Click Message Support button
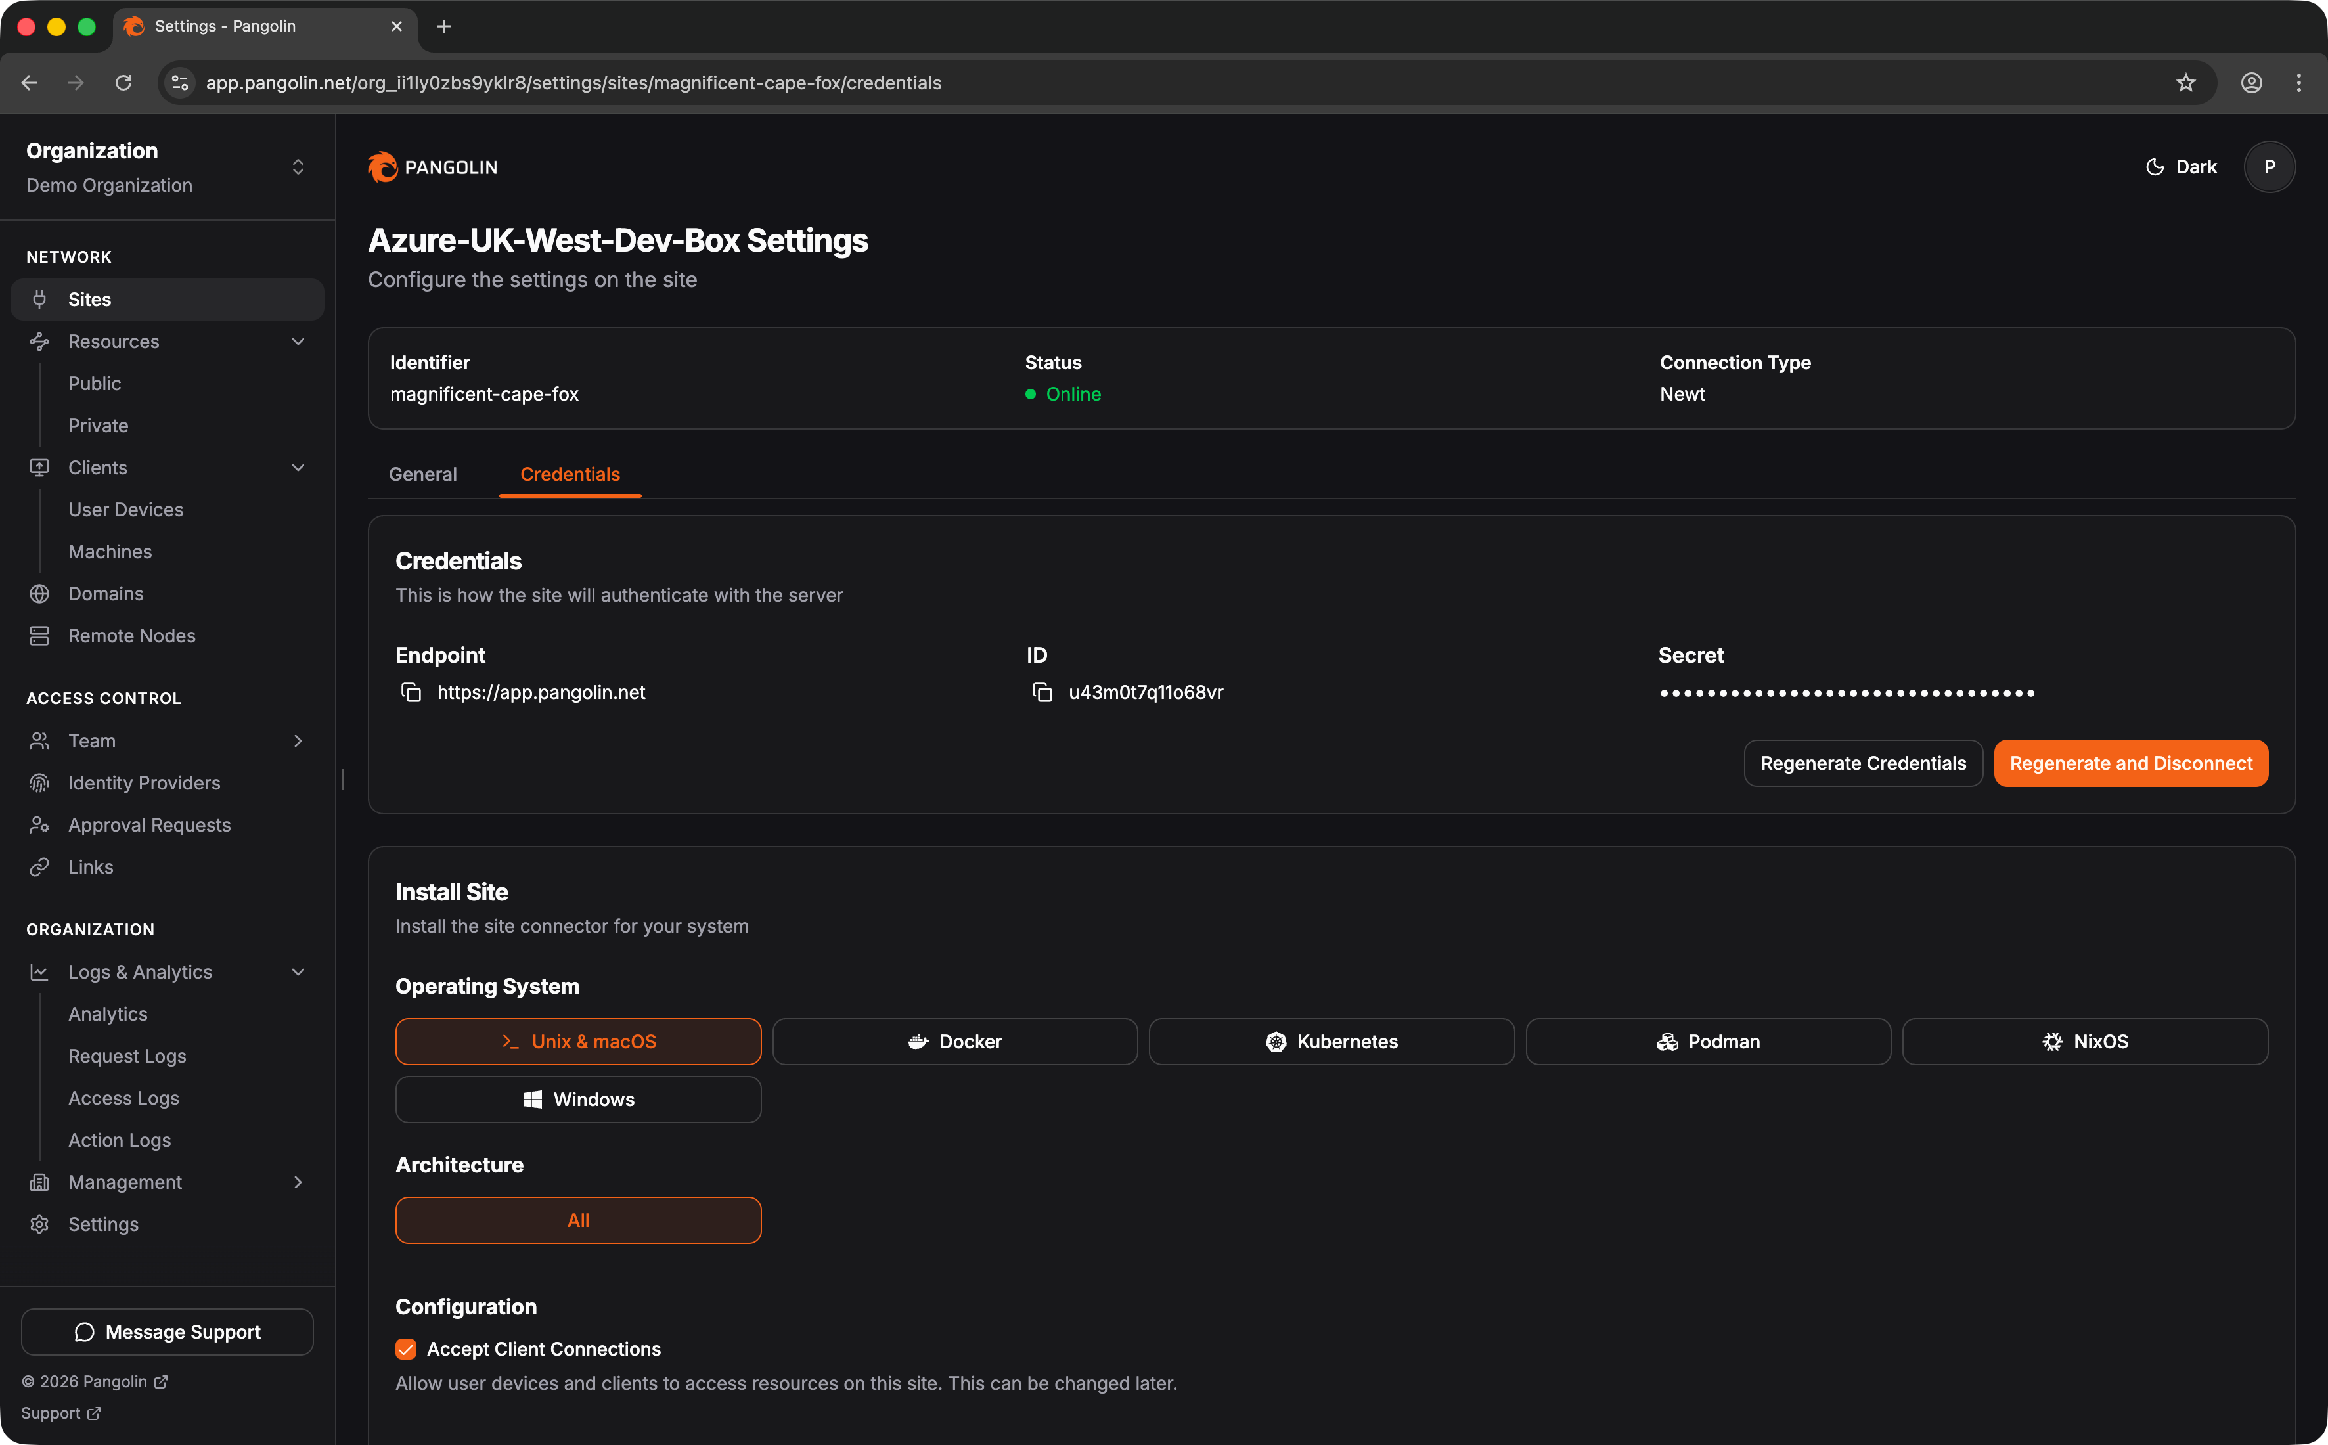2328x1445 pixels. 168,1331
